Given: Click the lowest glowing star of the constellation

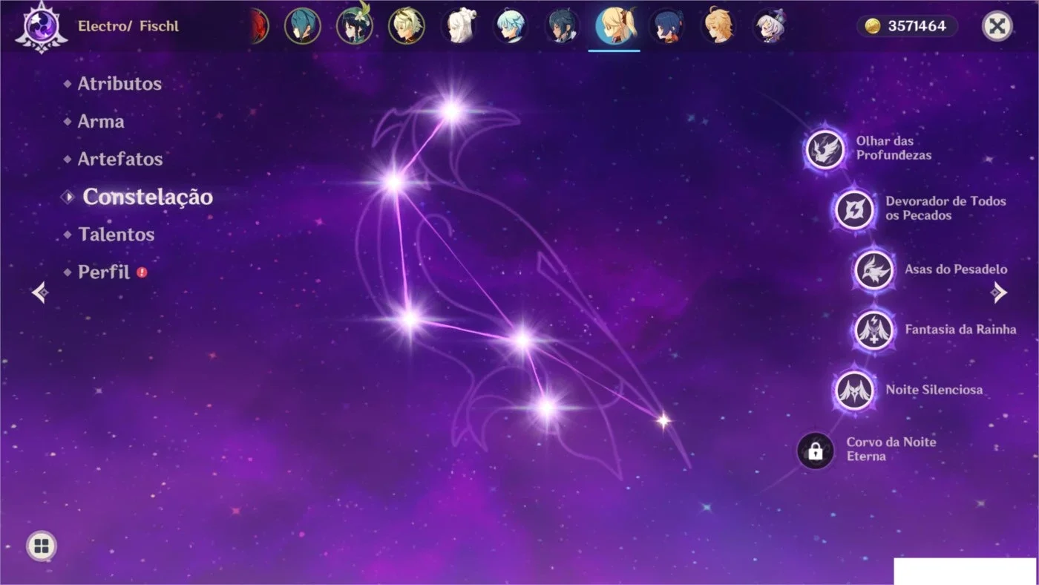Looking at the screenshot, I should [547, 407].
